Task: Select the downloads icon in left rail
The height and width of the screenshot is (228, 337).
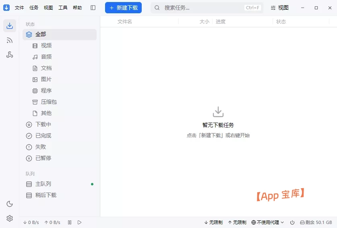Action: coord(9,26)
